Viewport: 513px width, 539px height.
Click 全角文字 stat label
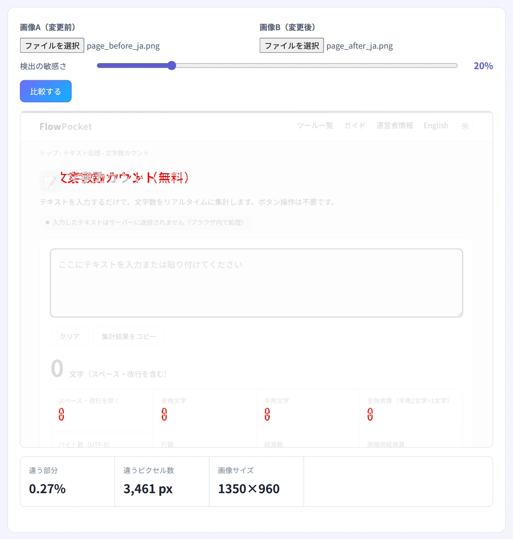pos(174,401)
